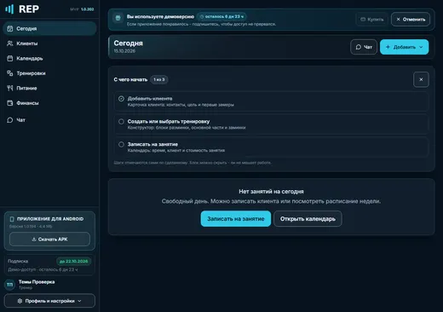
Task: Click the gear icon on Профиль и настройки
Action: tap(20, 301)
